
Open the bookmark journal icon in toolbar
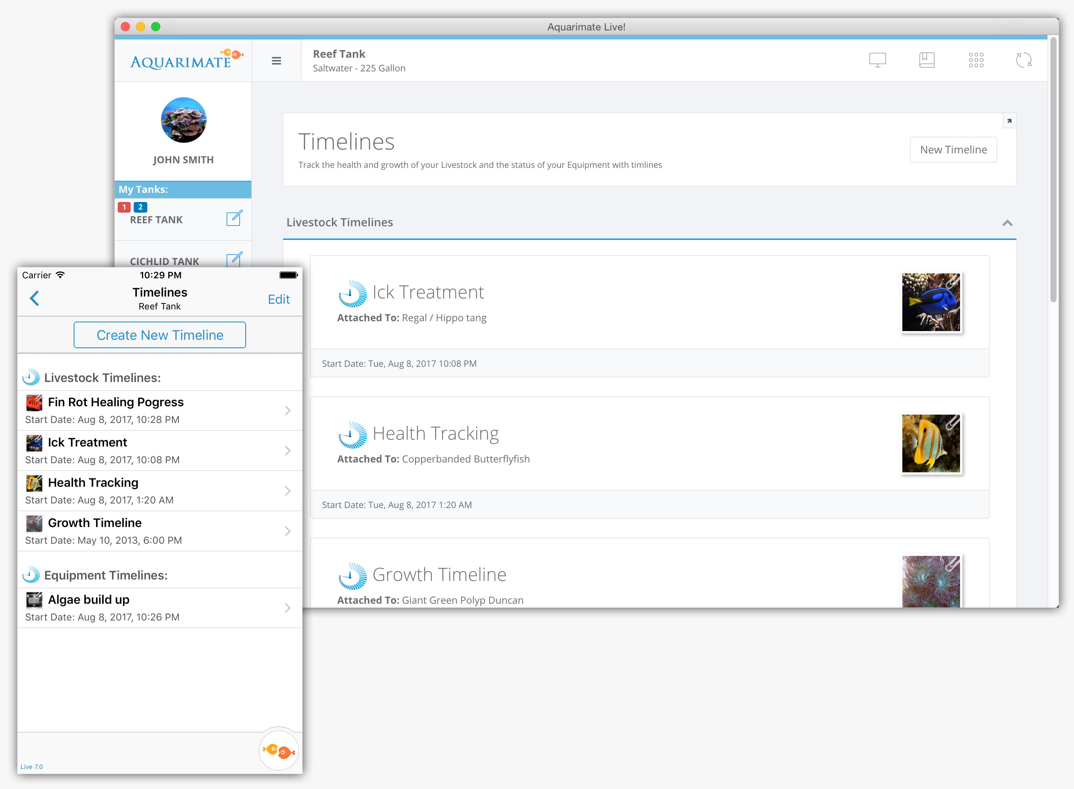click(x=927, y=60)
